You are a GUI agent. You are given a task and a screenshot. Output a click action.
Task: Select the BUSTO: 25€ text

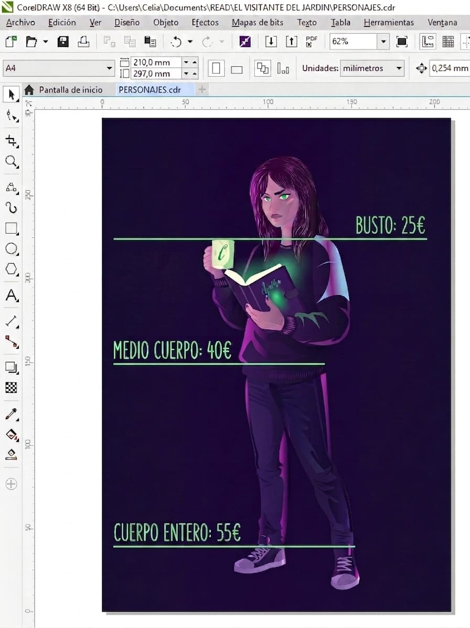(390, 225)
